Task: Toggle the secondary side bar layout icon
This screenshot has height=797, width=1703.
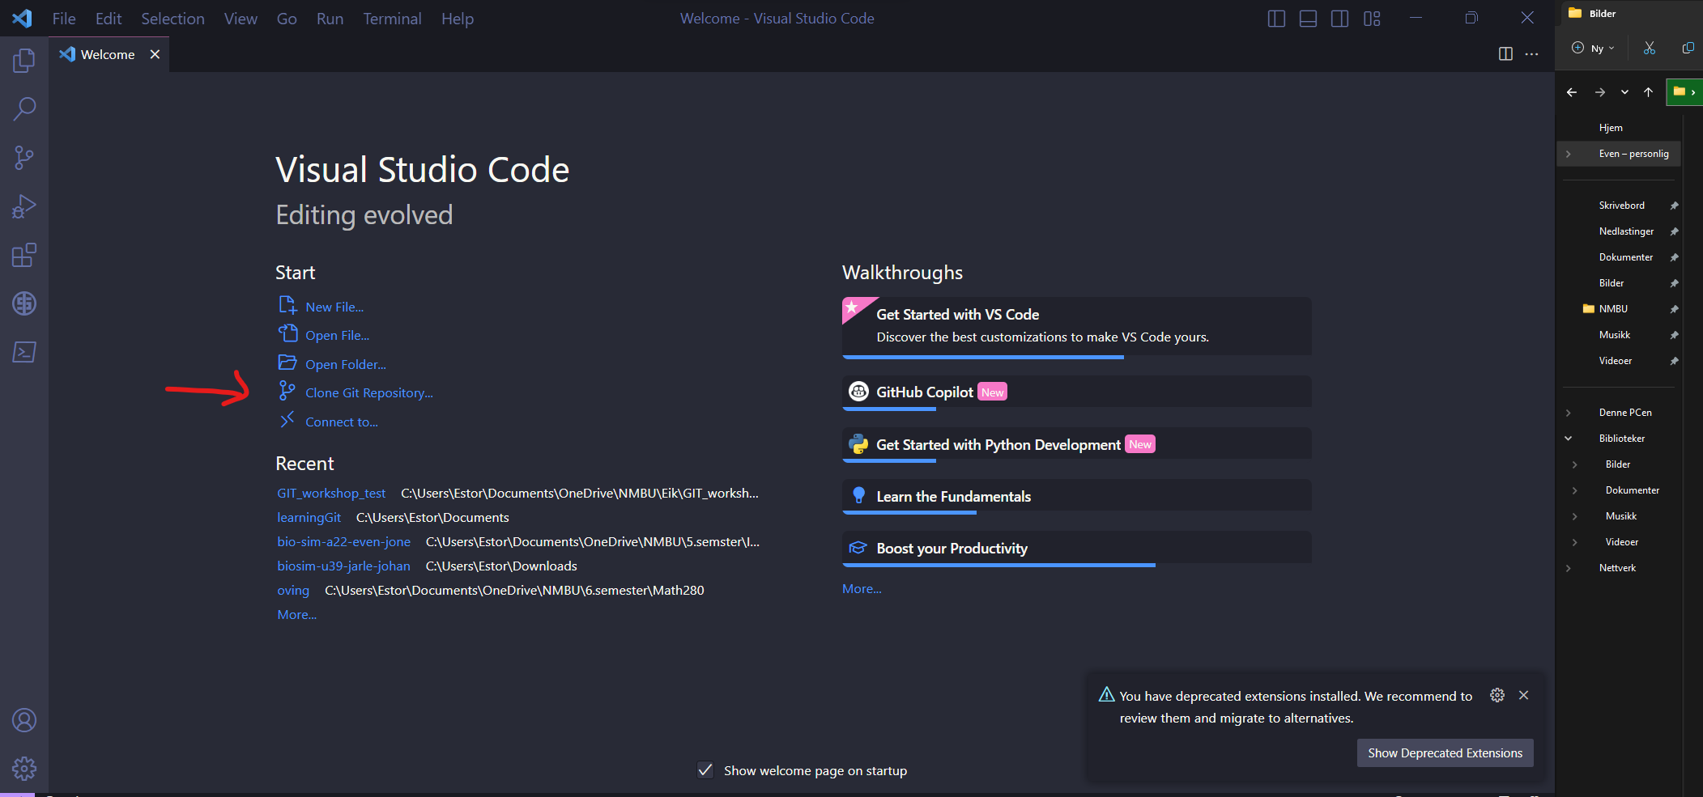Action: 1340,19
